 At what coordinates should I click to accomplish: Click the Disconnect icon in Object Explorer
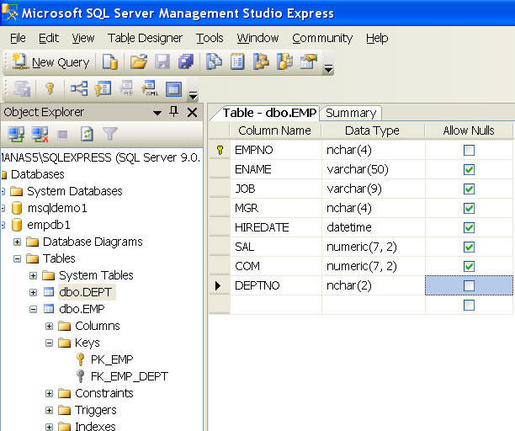40,134
